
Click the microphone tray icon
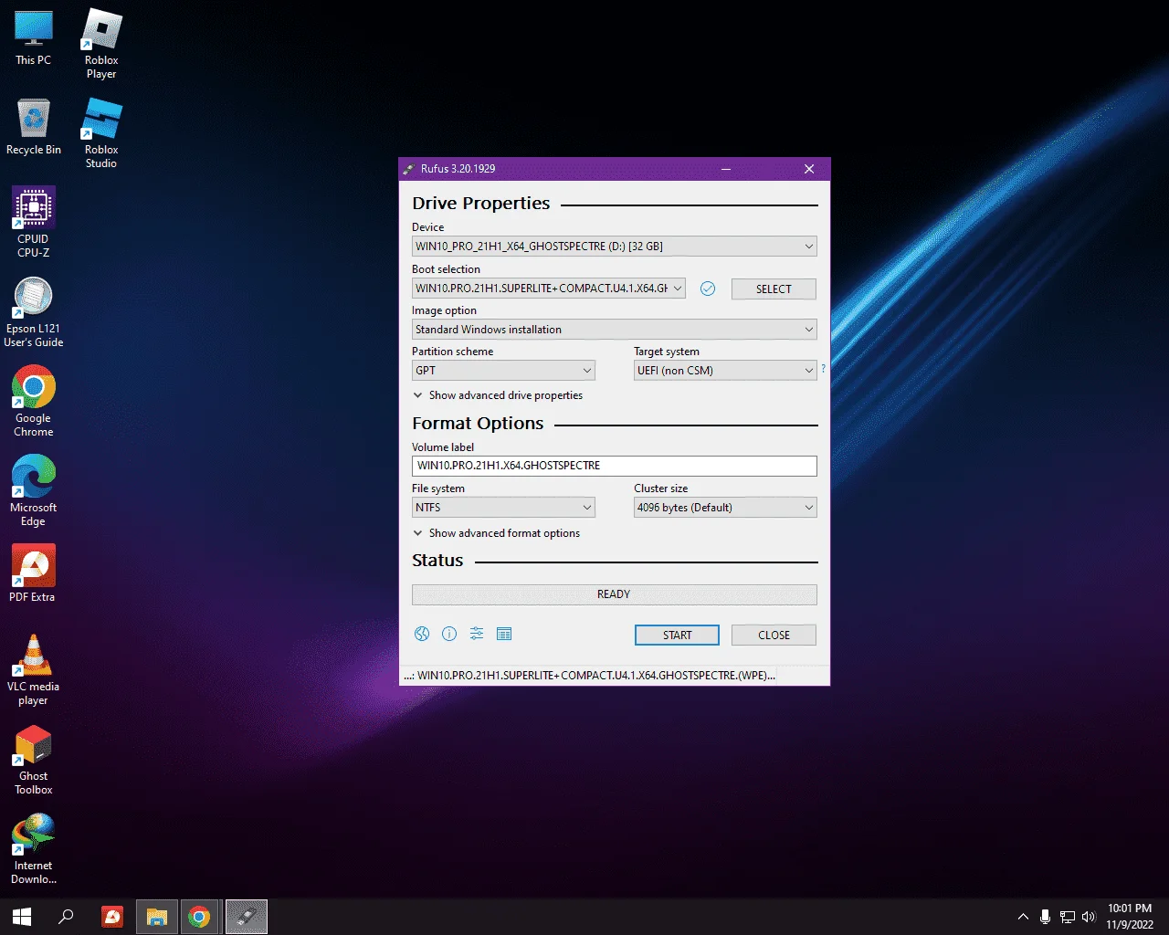[x=1045, y=917]
